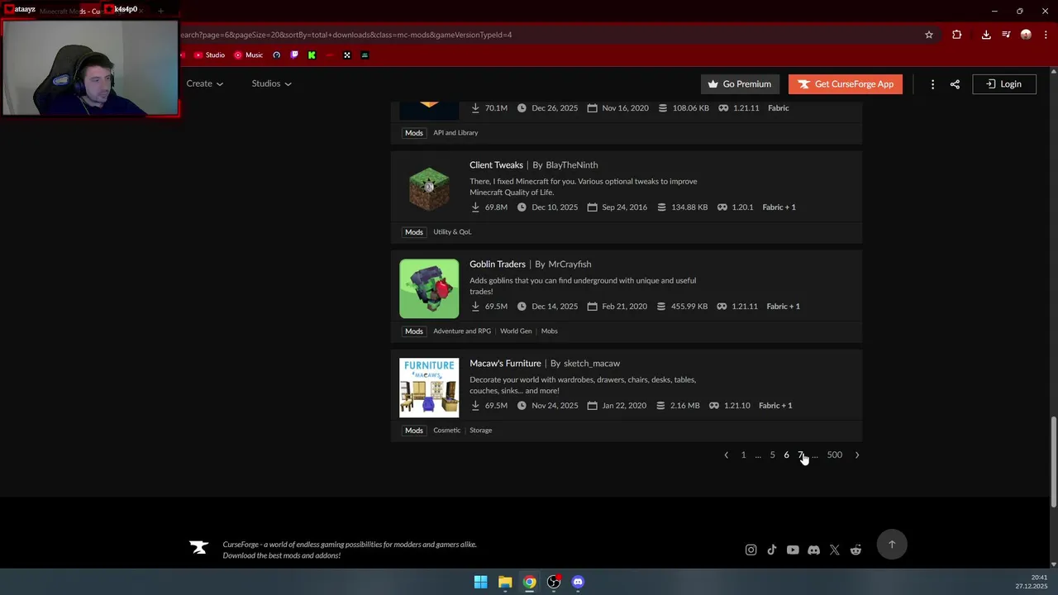Open the YouTube Music bookmark
This screenshot has width=1058, height=595.
tap(248, 55)
